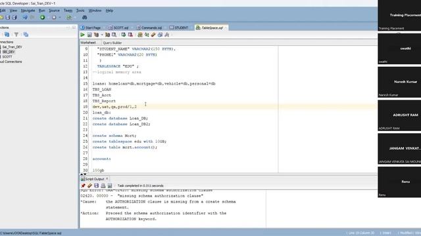Switch to the Query Builder tab

(x=112, y=43)
